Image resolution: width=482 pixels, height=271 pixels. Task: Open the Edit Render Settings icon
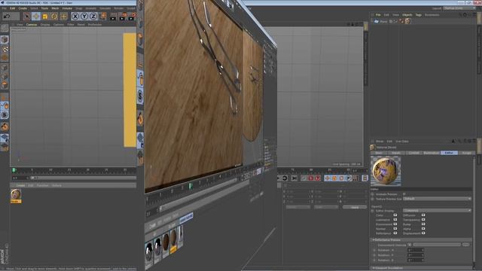133,16
